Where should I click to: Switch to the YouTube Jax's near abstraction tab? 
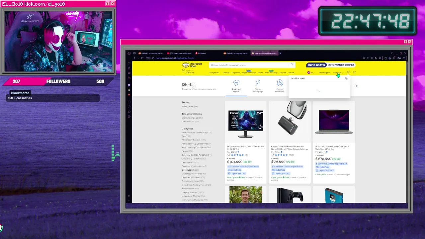pos(179,53)
